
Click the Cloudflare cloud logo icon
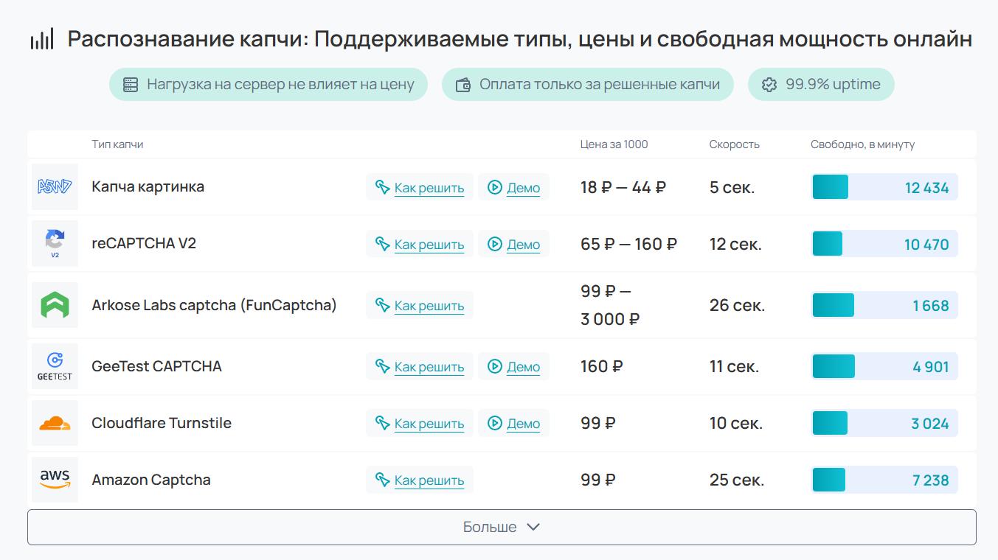(x=55, y=423)
